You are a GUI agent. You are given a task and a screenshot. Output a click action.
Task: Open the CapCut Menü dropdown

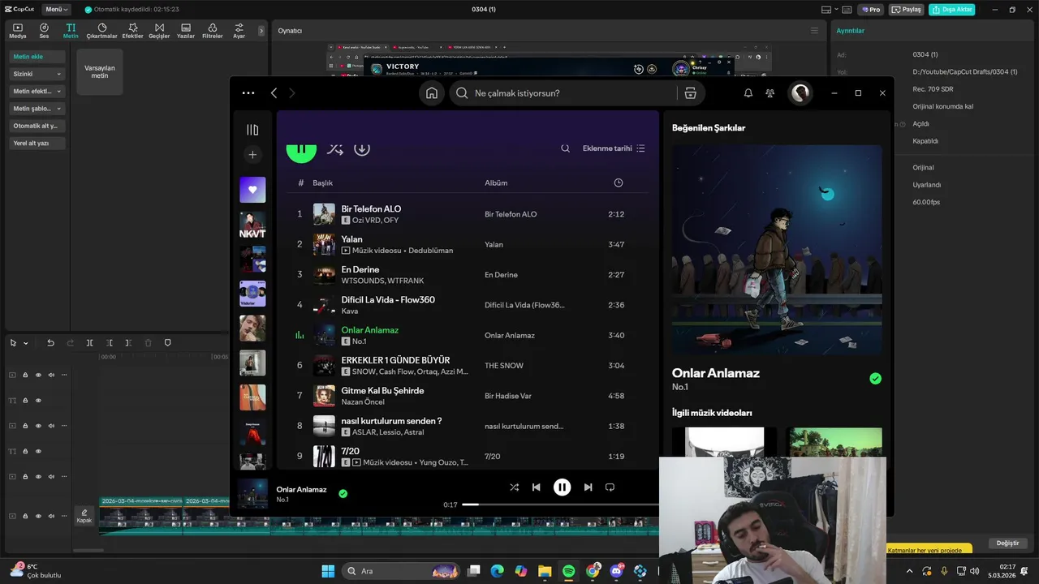coord(57,10)
